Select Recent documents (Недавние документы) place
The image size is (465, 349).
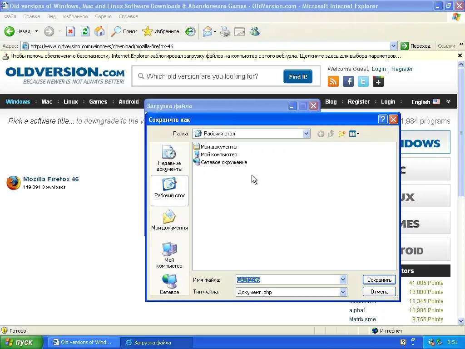pyautogui.click(x=169, y=158)
